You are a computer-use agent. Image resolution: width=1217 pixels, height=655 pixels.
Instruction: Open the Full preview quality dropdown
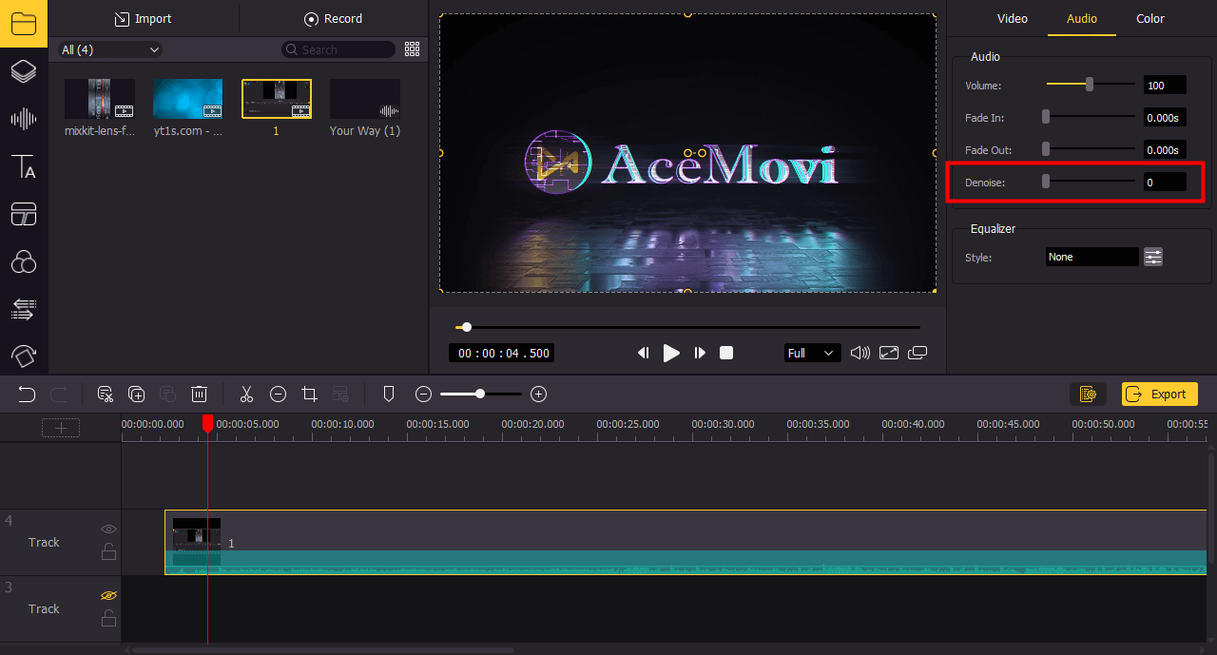pos(812,353)
